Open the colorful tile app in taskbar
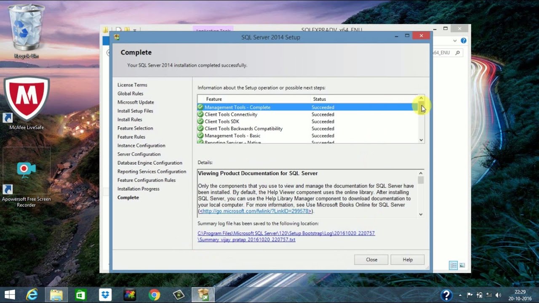This screenshot has width=539, height=303. point(130,295)
